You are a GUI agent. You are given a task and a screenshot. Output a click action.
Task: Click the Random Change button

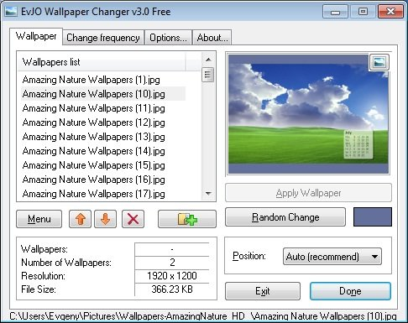pyautogui.click(x=285, y=217)
